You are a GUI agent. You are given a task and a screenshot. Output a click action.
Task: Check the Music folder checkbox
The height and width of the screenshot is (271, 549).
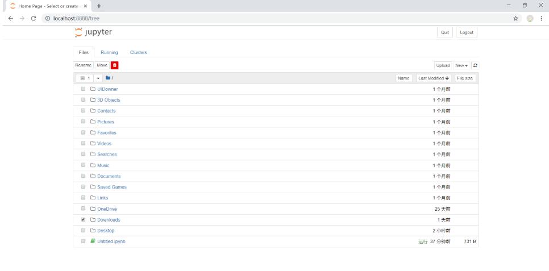click(x=83, y=165)
